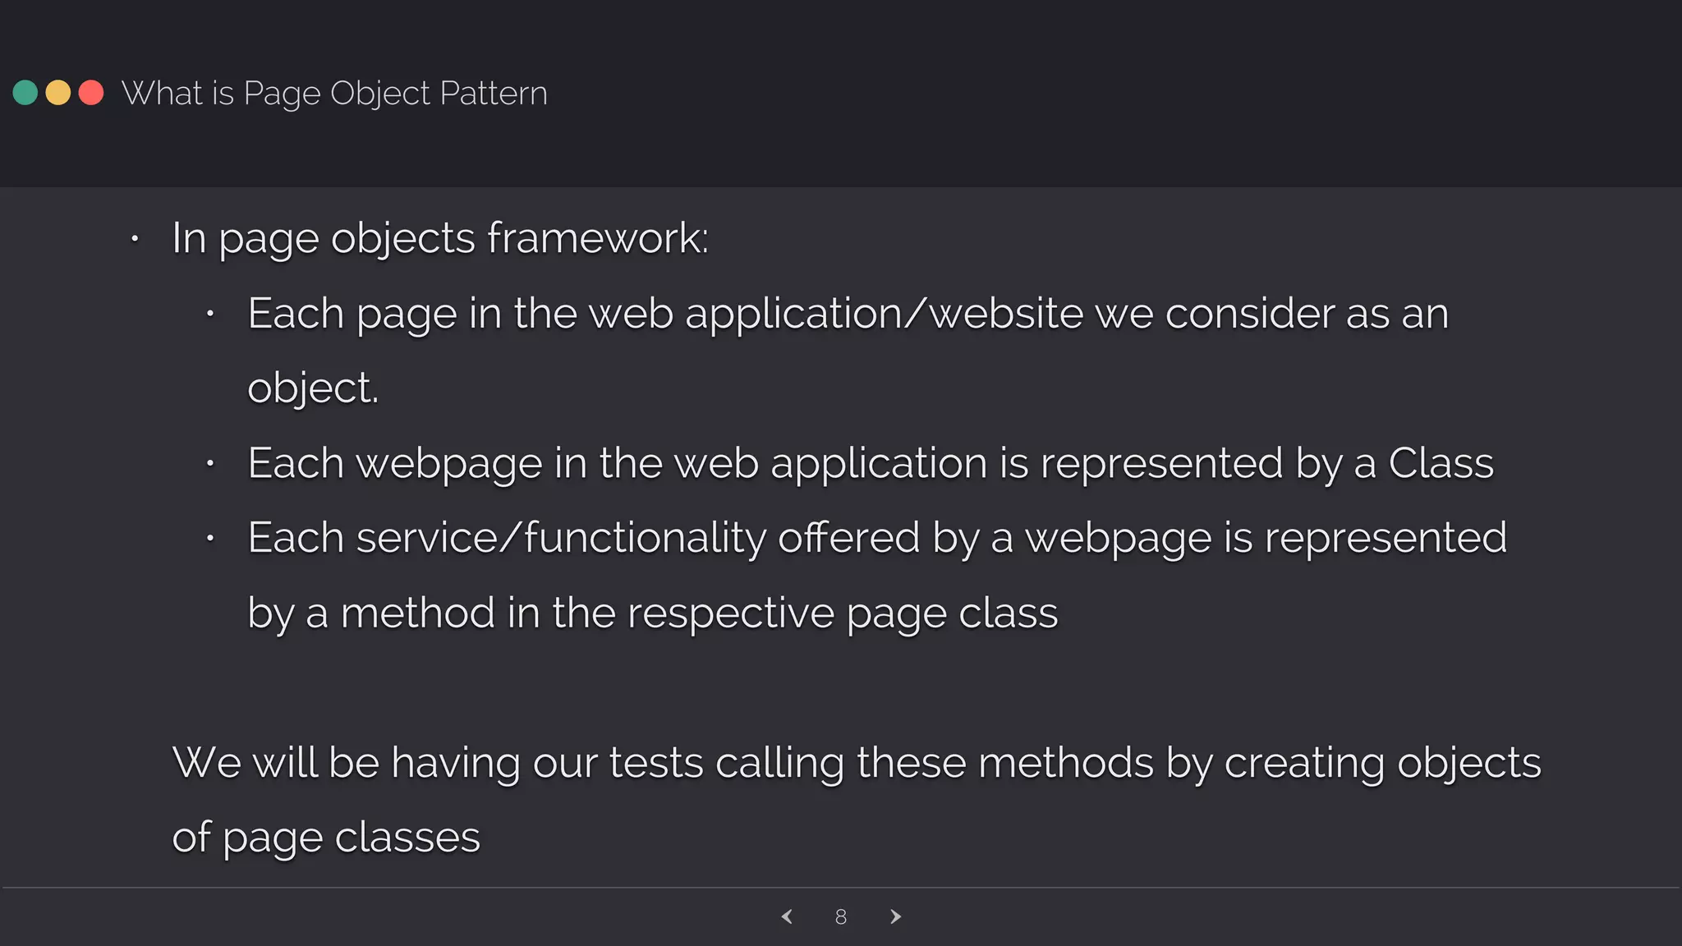Viewport: 1682px width, 946px height.
Task: Click the green dot in the header
Action: (25, 93)
